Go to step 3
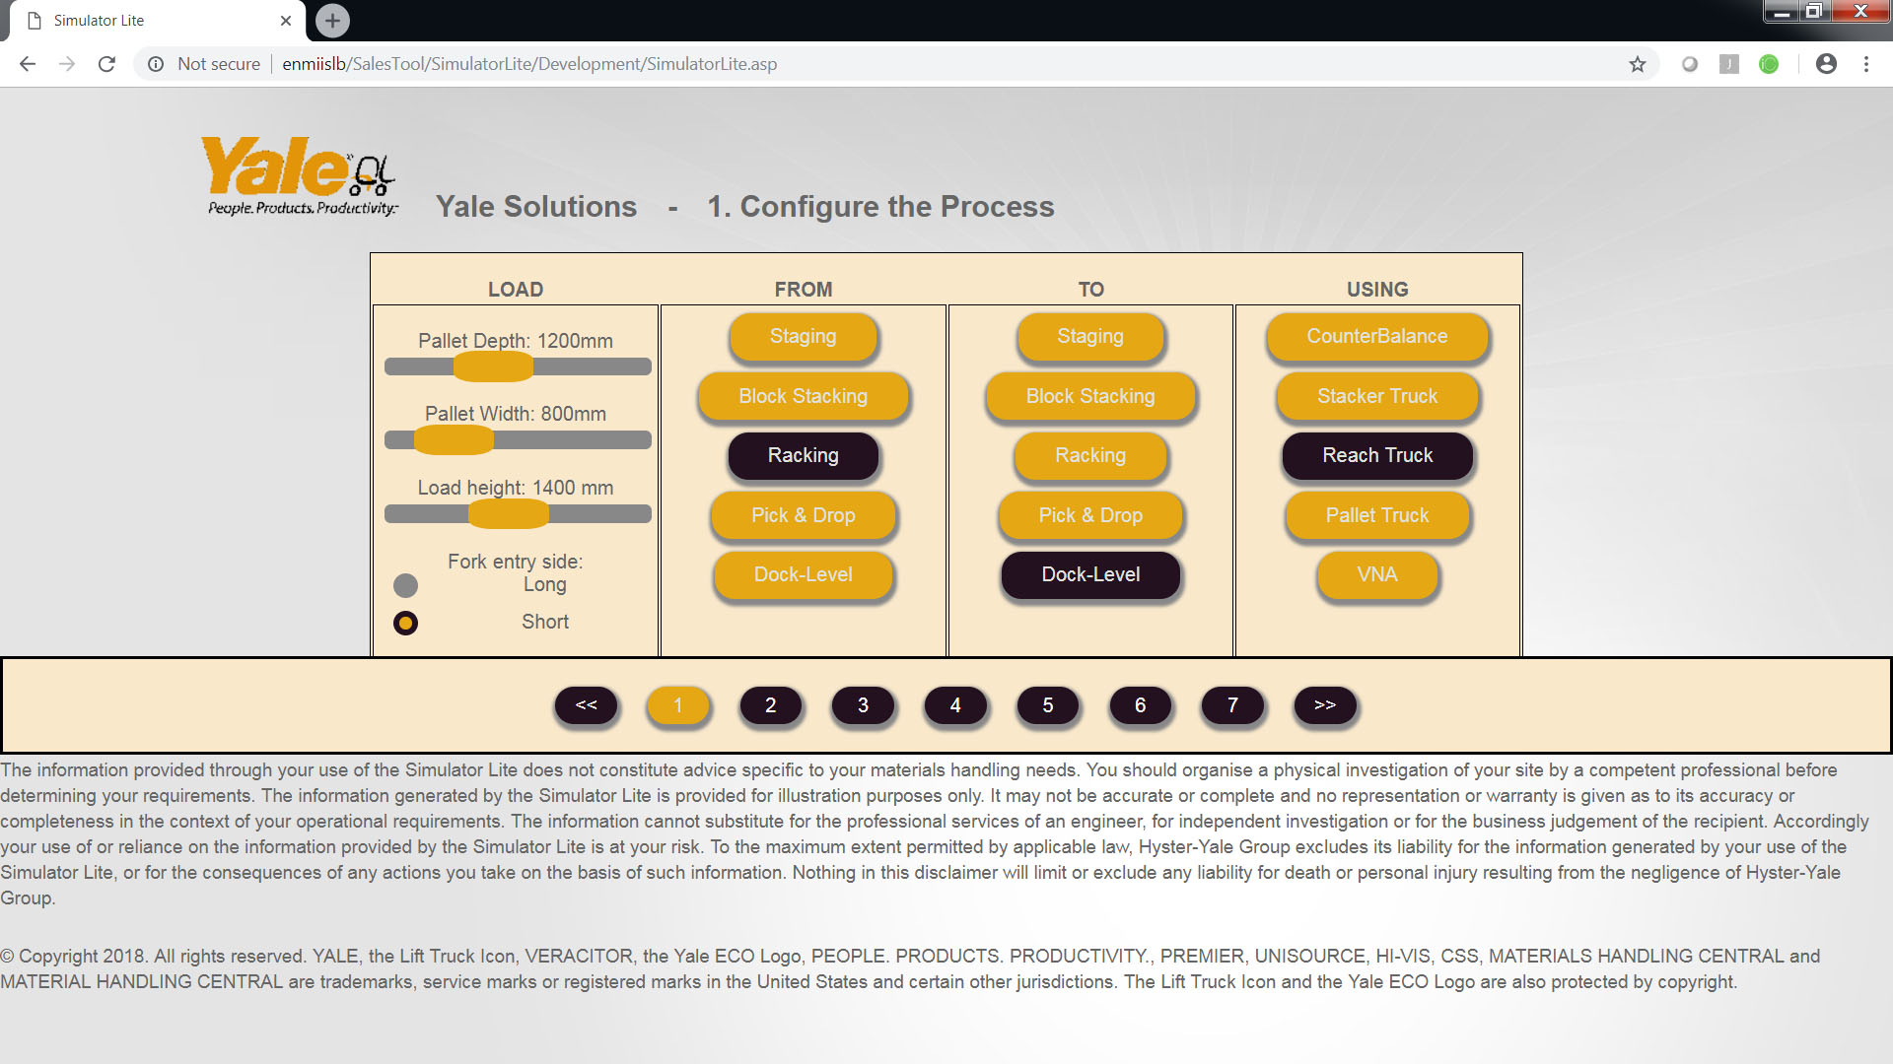This screenshot has height=1064, width=1893. (x=863, y=705)
